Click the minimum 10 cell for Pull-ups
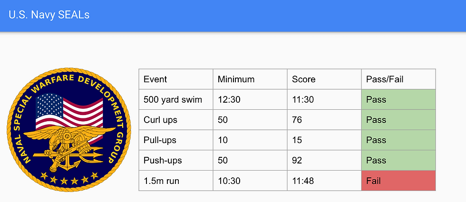 250,140
